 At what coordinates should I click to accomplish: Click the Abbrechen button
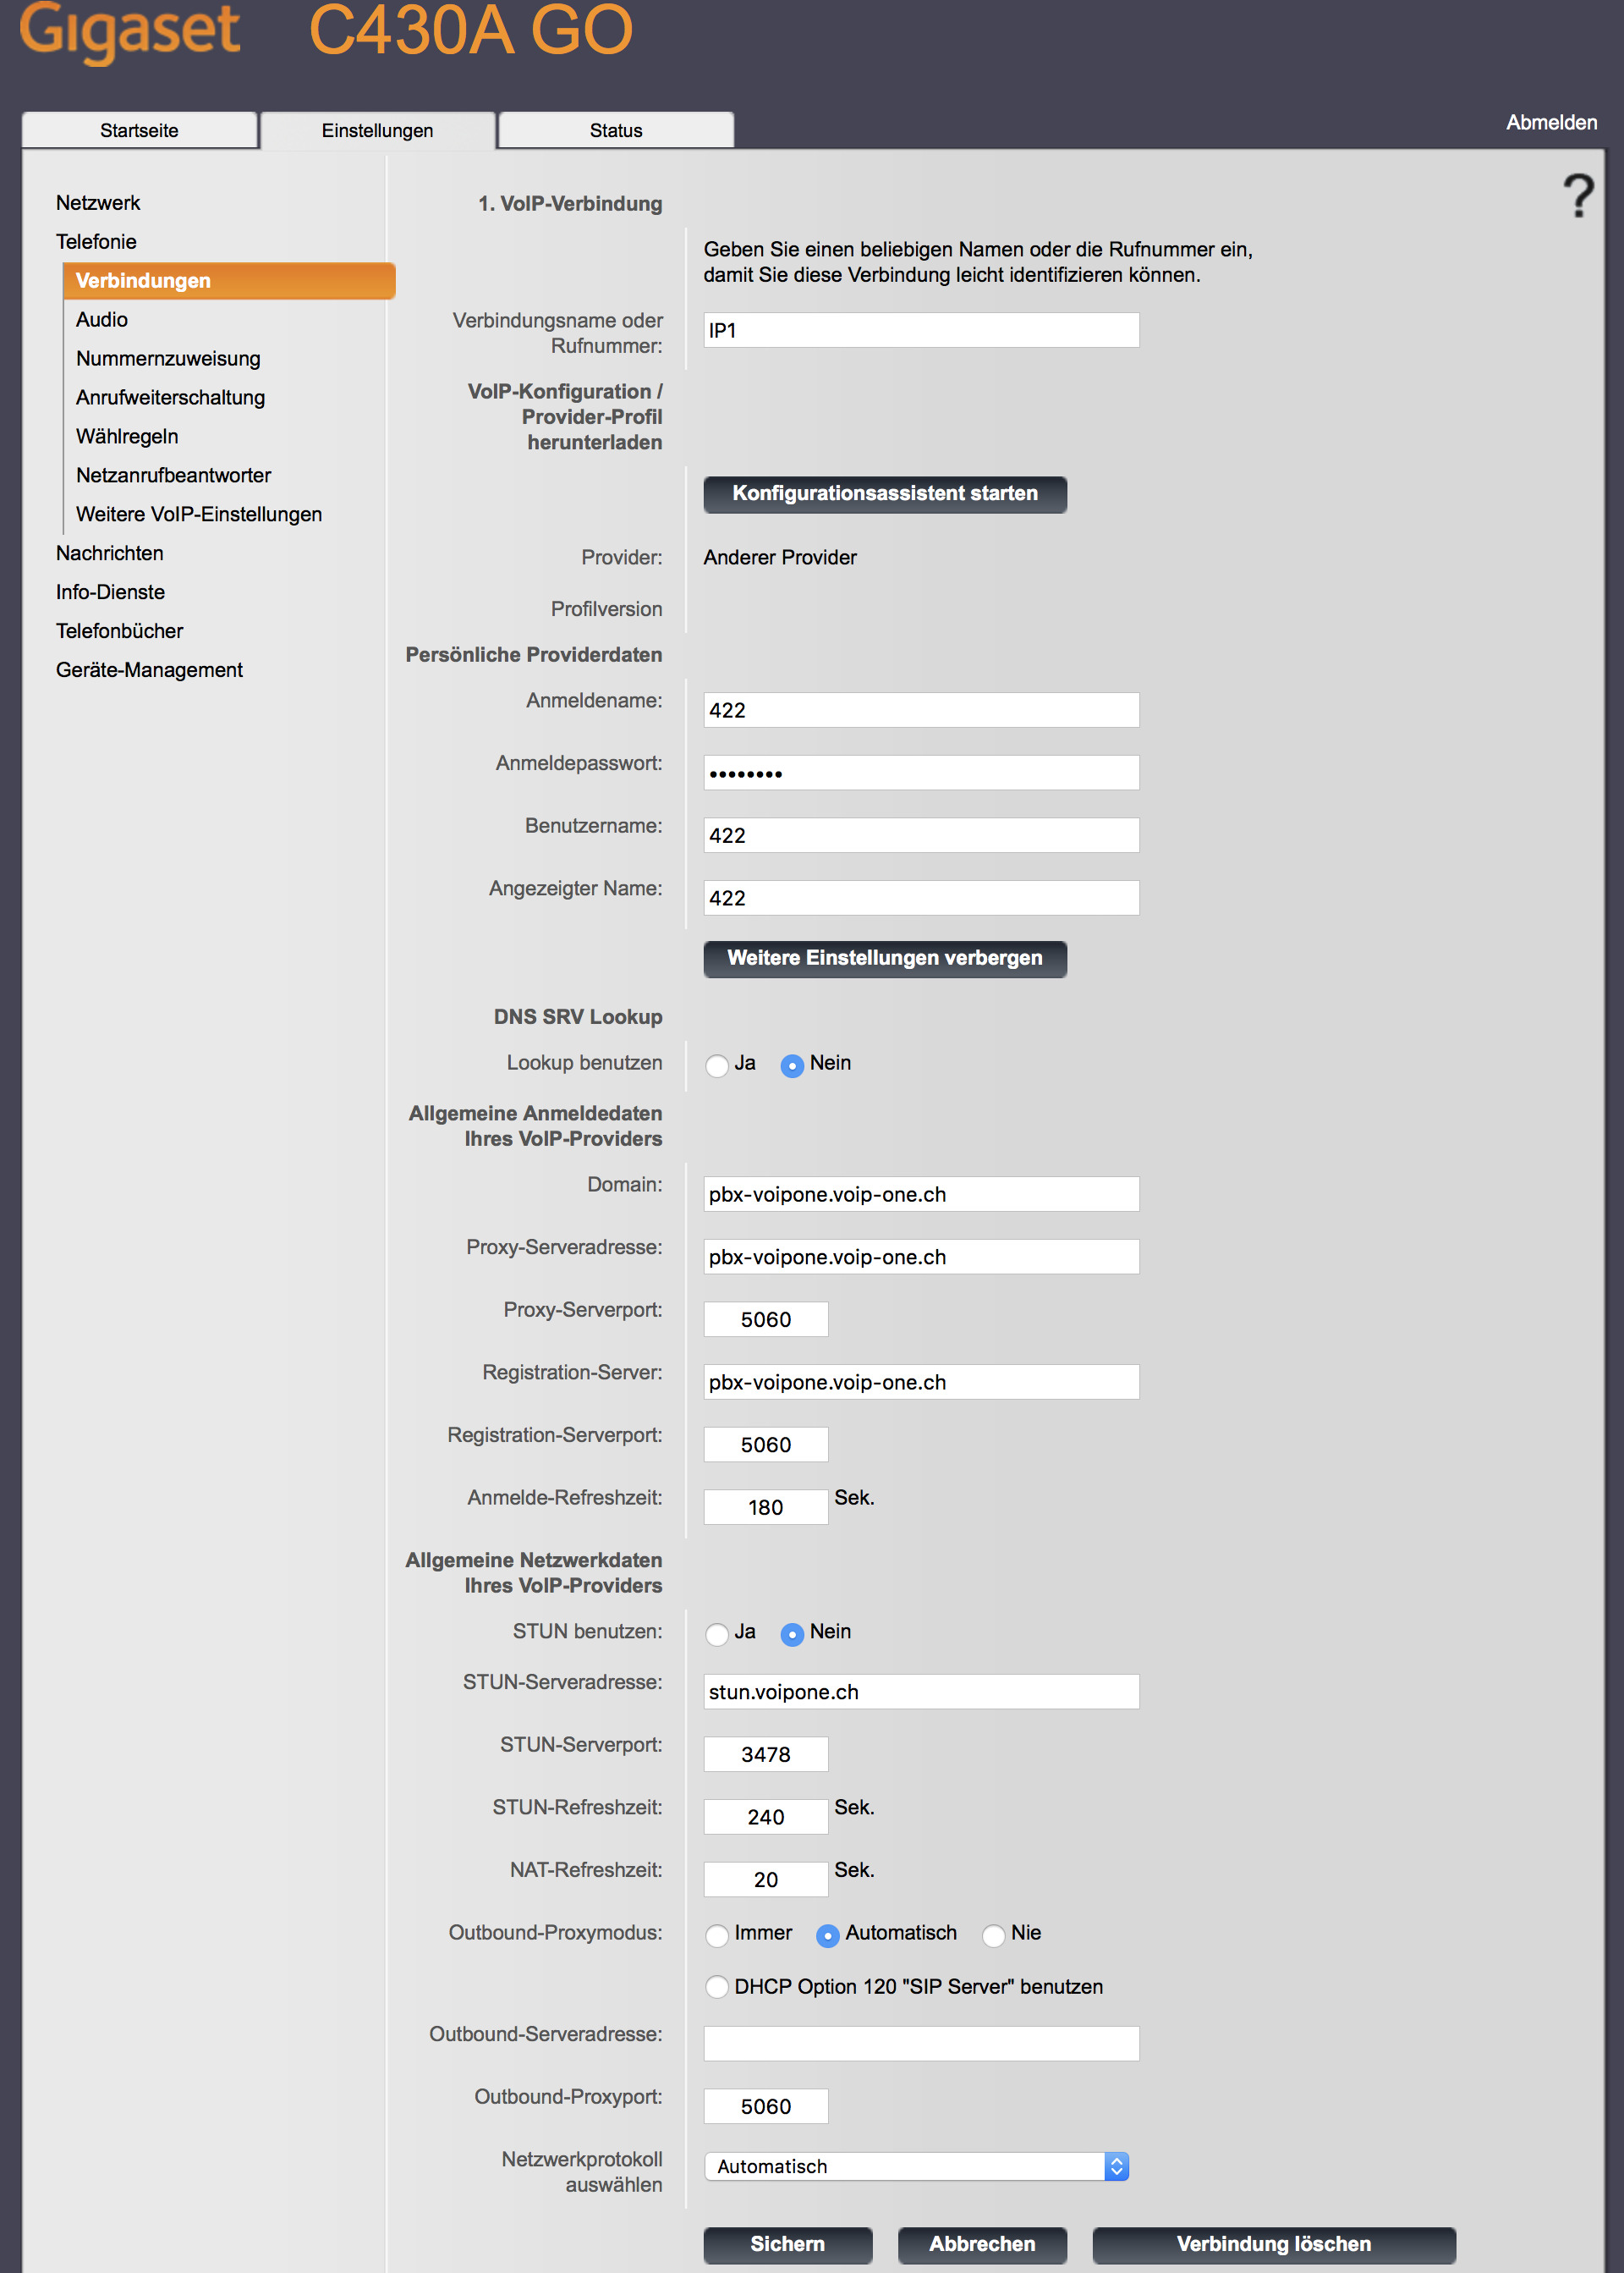point(982,2245)
